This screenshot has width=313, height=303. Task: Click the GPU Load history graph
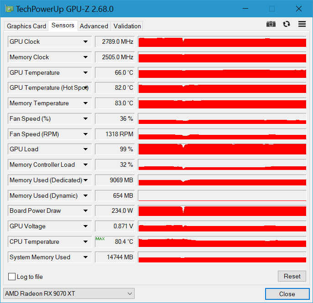click(x=222, y=149)
